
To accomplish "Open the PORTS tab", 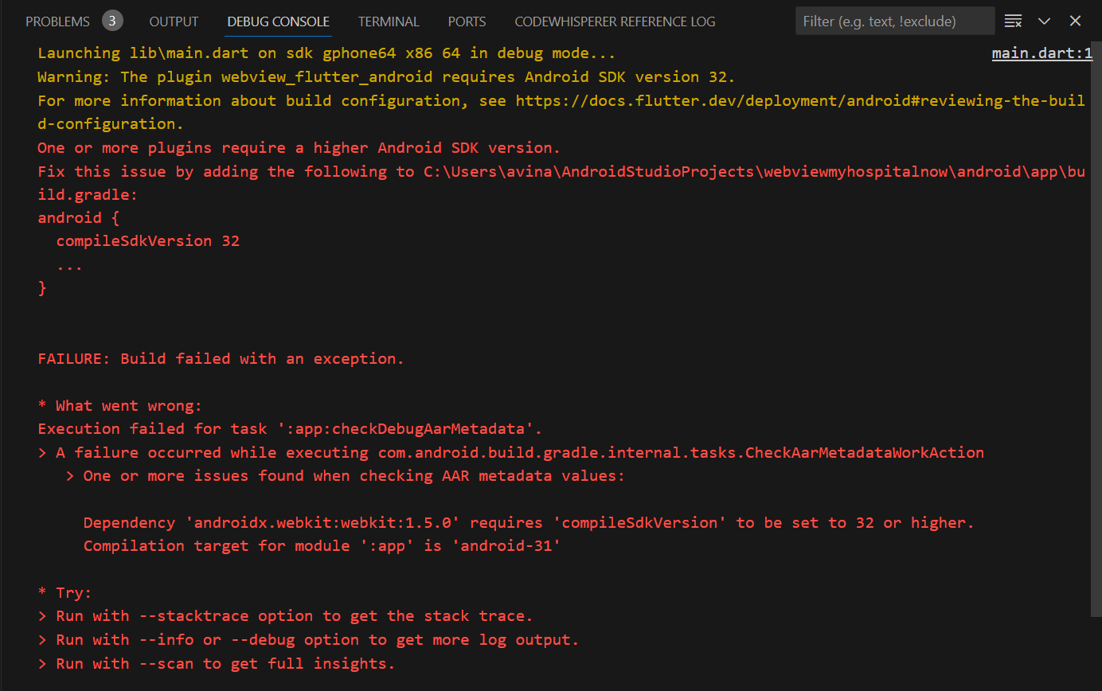I will click(467, 21).
